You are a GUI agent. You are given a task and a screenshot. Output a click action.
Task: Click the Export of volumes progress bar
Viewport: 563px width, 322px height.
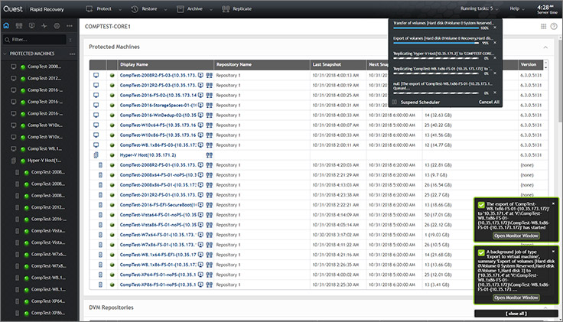[436, 43]
